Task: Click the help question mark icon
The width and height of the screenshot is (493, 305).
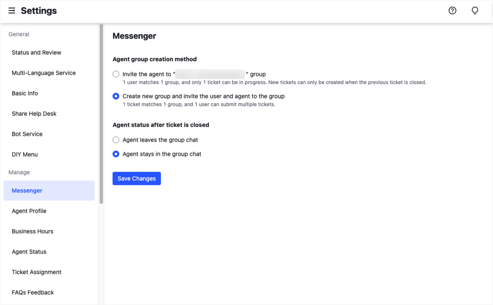Action: pos(452,11)
